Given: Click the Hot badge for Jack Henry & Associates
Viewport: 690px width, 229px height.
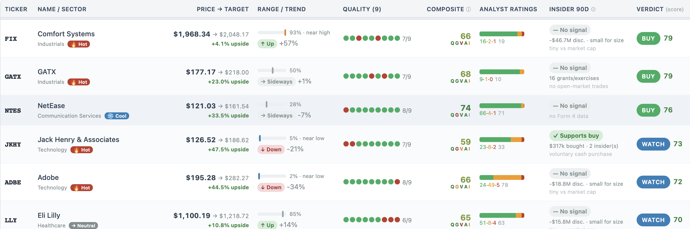Looking at the screenshot, I should coord(82,150).
